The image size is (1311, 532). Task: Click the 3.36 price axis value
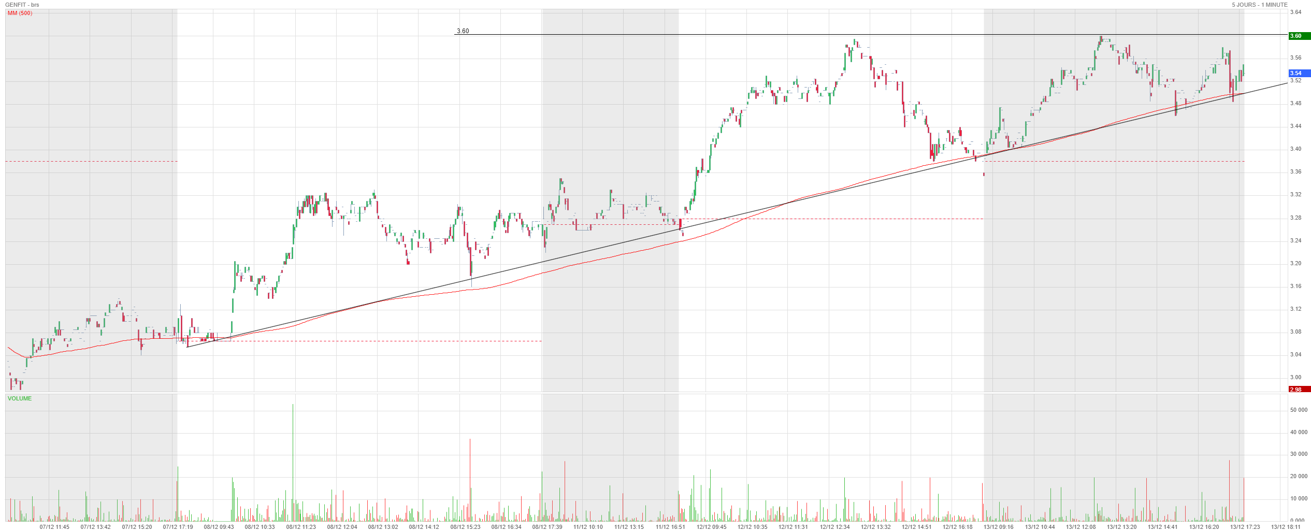click(1295, 171)
